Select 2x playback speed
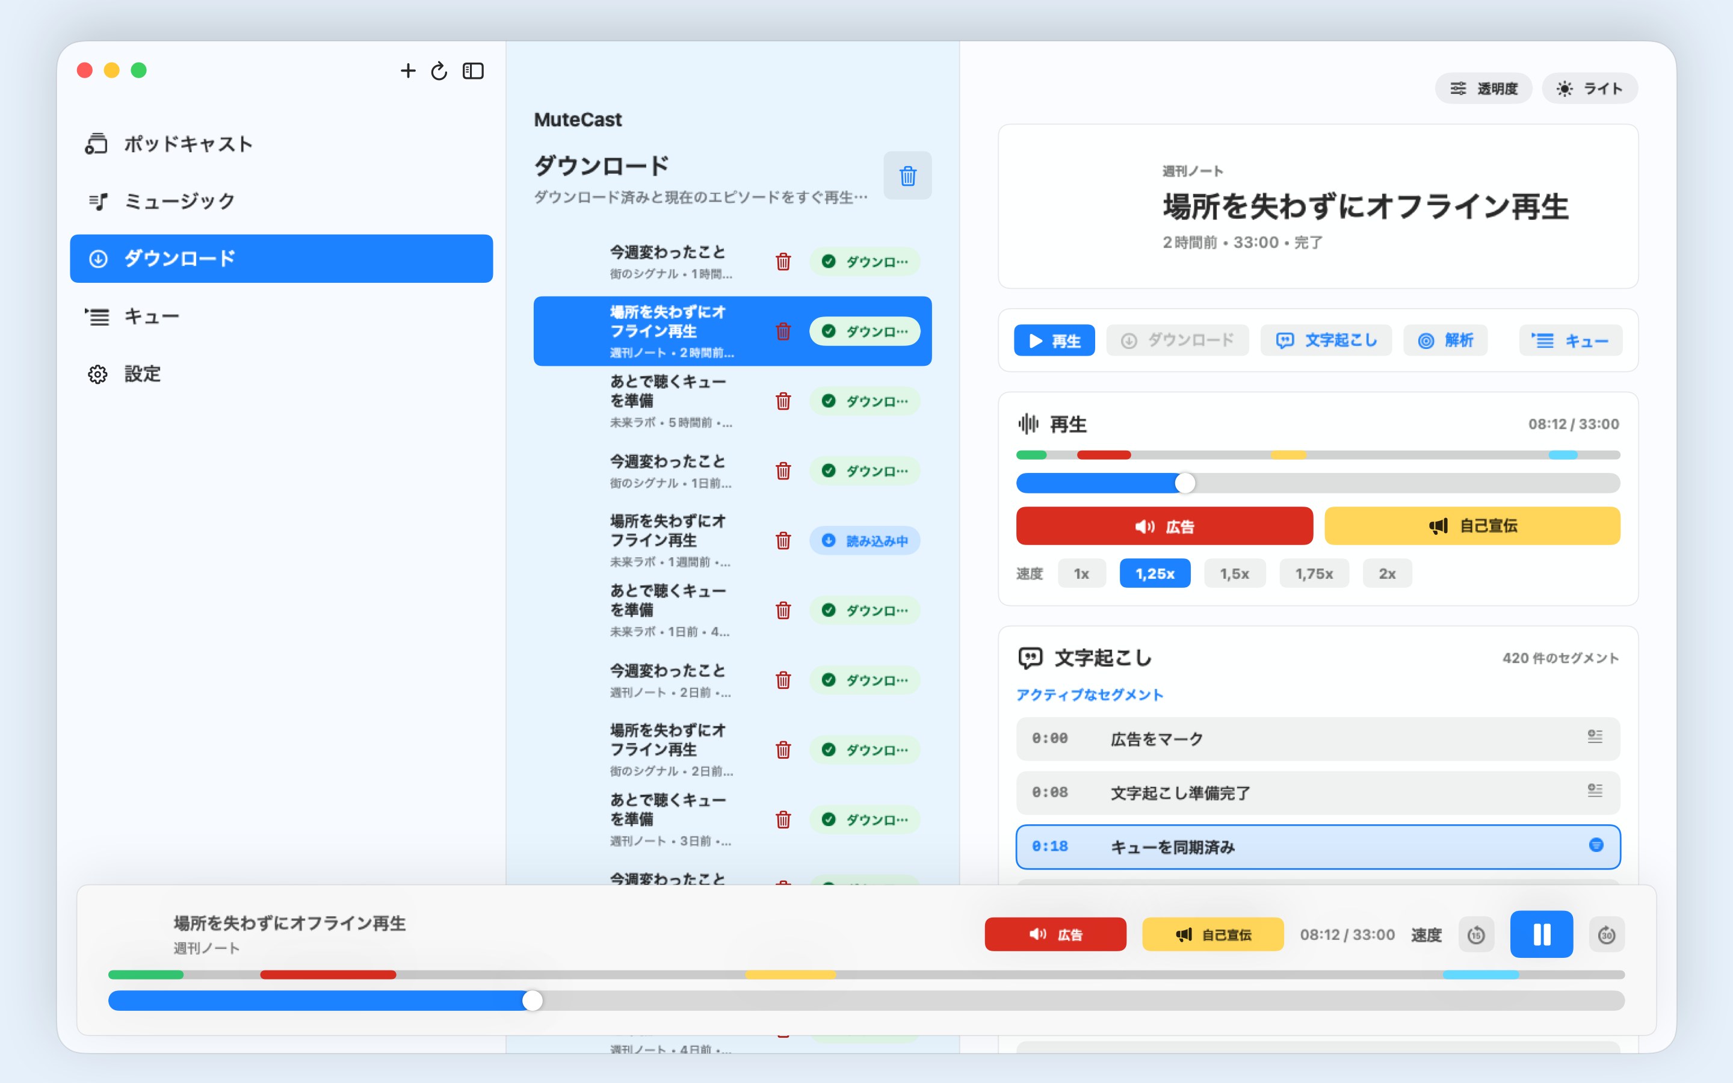Screen dimensions: 1733x1083 tap(1387, 573)
